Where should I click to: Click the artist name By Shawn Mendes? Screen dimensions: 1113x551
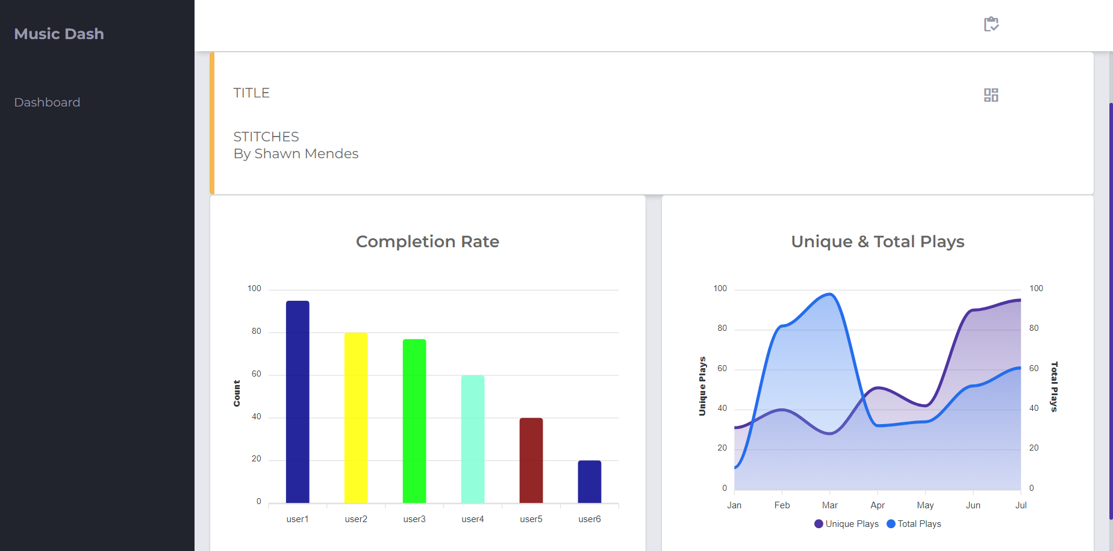[295, 153]
